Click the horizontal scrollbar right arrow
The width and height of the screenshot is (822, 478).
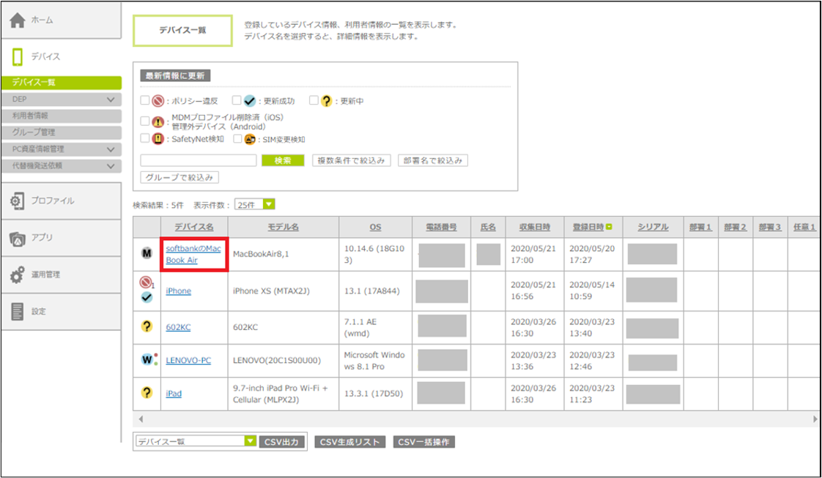tap(815, 419)
